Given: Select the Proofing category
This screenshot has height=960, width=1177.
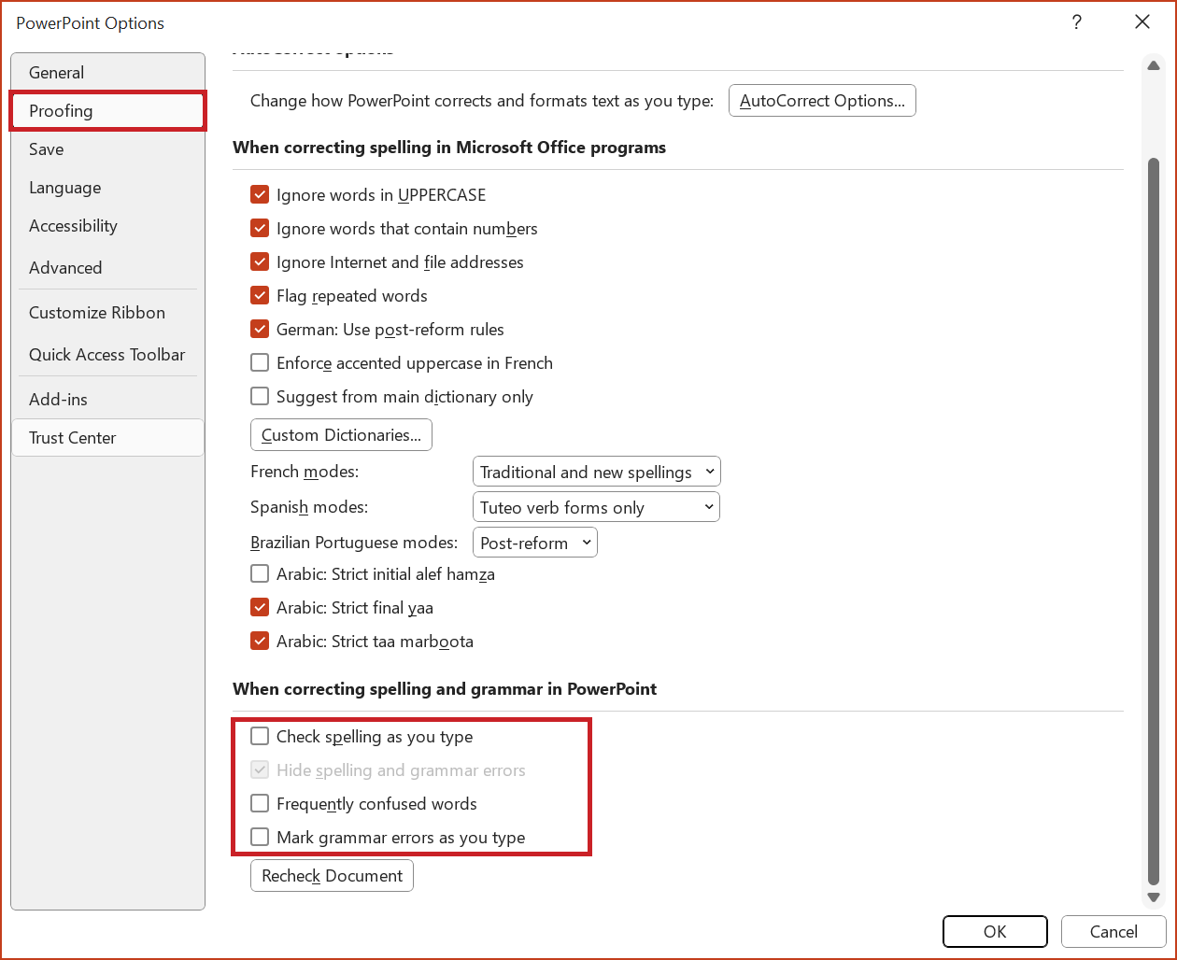Looking at the screenshot, I should pyautogui.click(x=107, y=111).
